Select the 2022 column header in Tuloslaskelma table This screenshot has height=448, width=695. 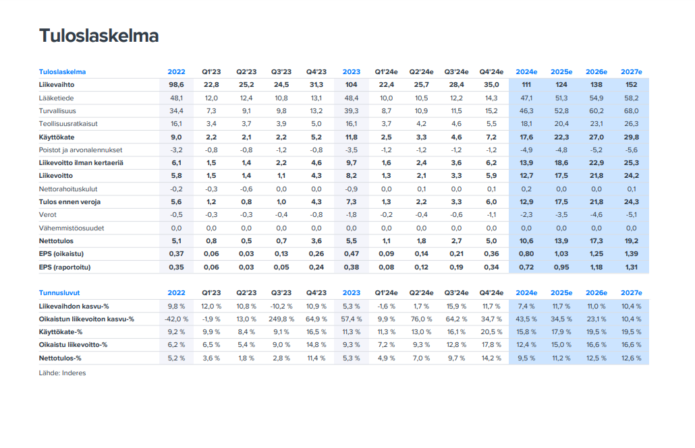click(176, 72)
